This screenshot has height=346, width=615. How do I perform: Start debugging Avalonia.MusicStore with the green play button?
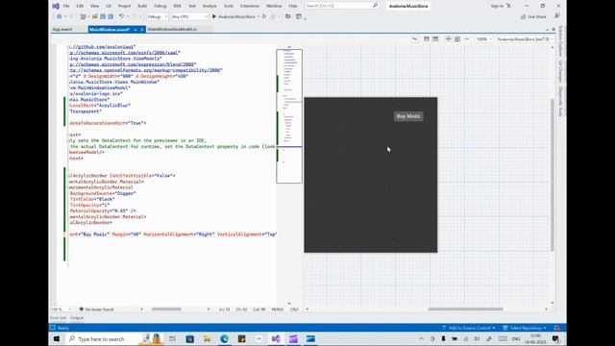tap(214, 16)
